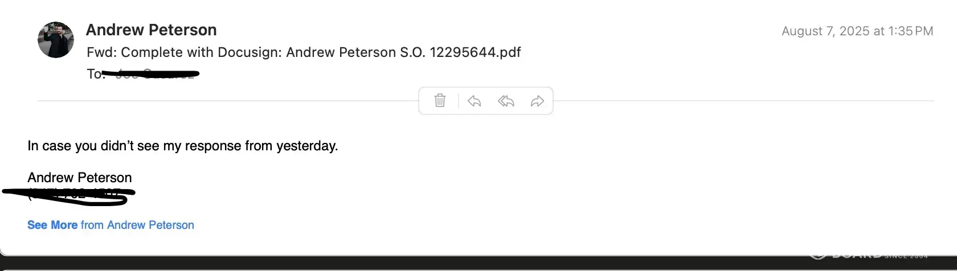Screen dimensions: 957x271
Task: Click Andrew Peterson's profile photo
Action: [x=56, y=40]
